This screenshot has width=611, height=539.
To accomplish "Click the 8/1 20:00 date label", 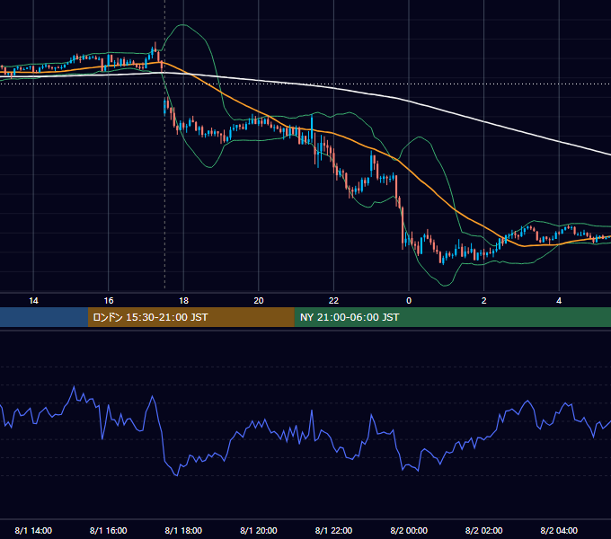I will pos(259,530).
